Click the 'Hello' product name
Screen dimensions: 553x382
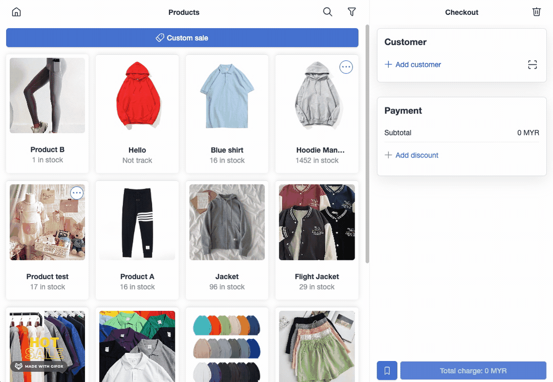pos(137,150)
